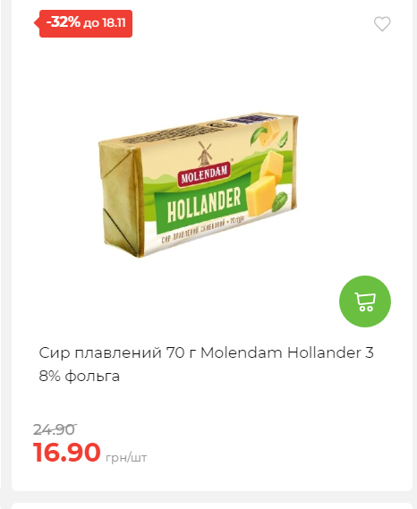Click the "грн/шт" unit label
Viewport: 417px width, 509px height.
126,457
